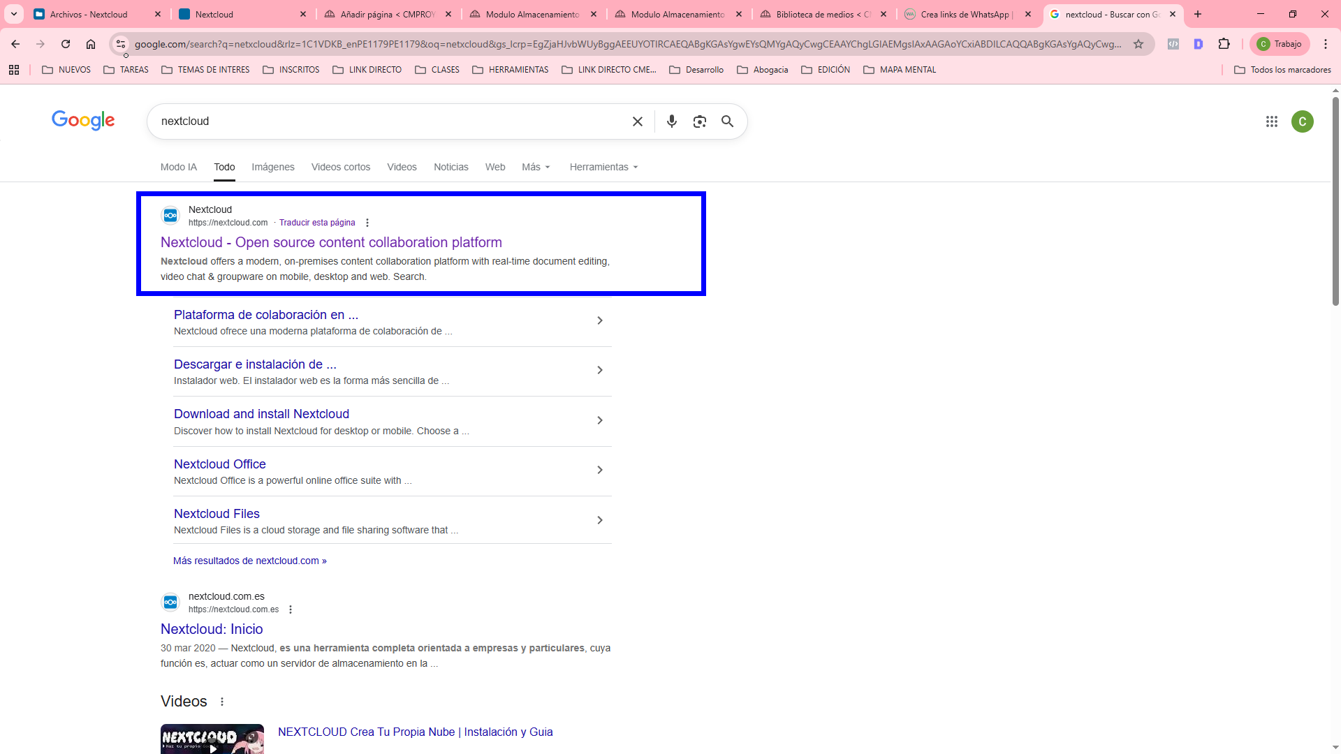Open the Google apps grid icon
This screenshot has height=754, width=1341.
pos(1271,121)
